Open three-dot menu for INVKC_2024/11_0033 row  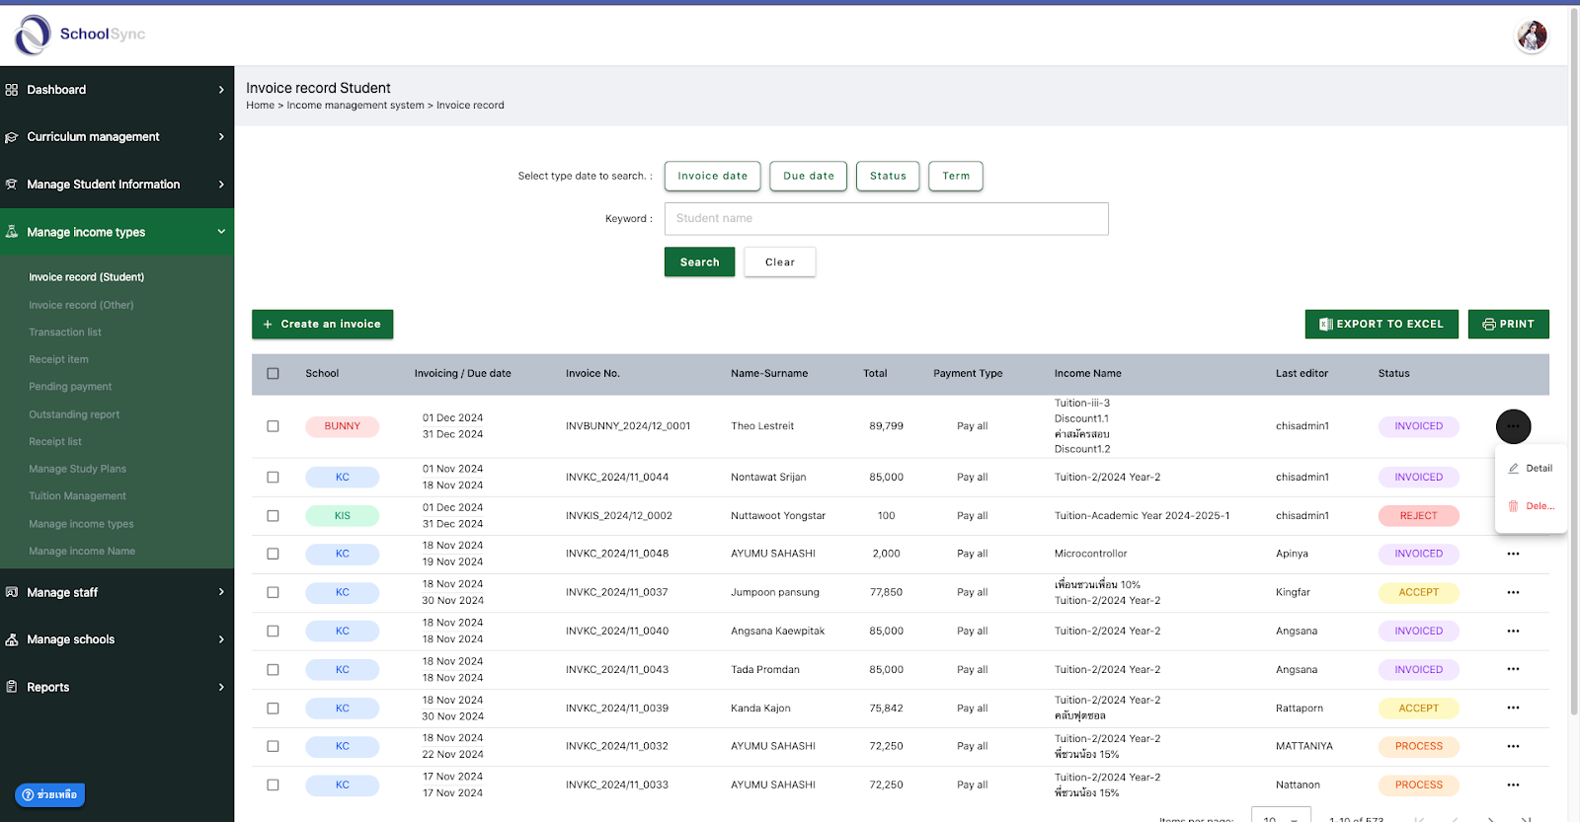pos(1513,785)
